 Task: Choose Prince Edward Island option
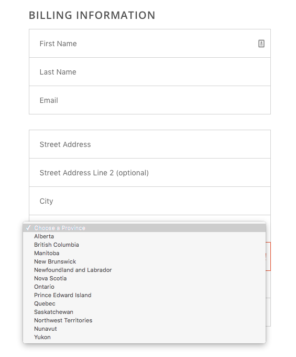tap(144, 295)
